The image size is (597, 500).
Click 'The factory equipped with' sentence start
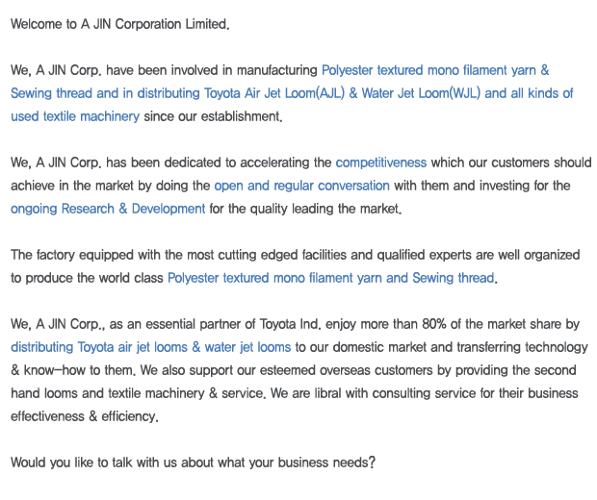[x=86, y=255]
